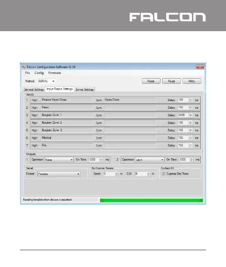Click Input 3 empty Low field
226x267 pixels.
point(130,115)
